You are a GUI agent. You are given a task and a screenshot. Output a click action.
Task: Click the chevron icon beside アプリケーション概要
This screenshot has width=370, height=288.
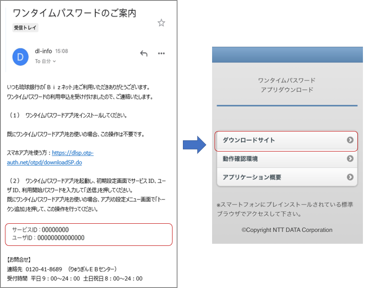click(350, 177)
